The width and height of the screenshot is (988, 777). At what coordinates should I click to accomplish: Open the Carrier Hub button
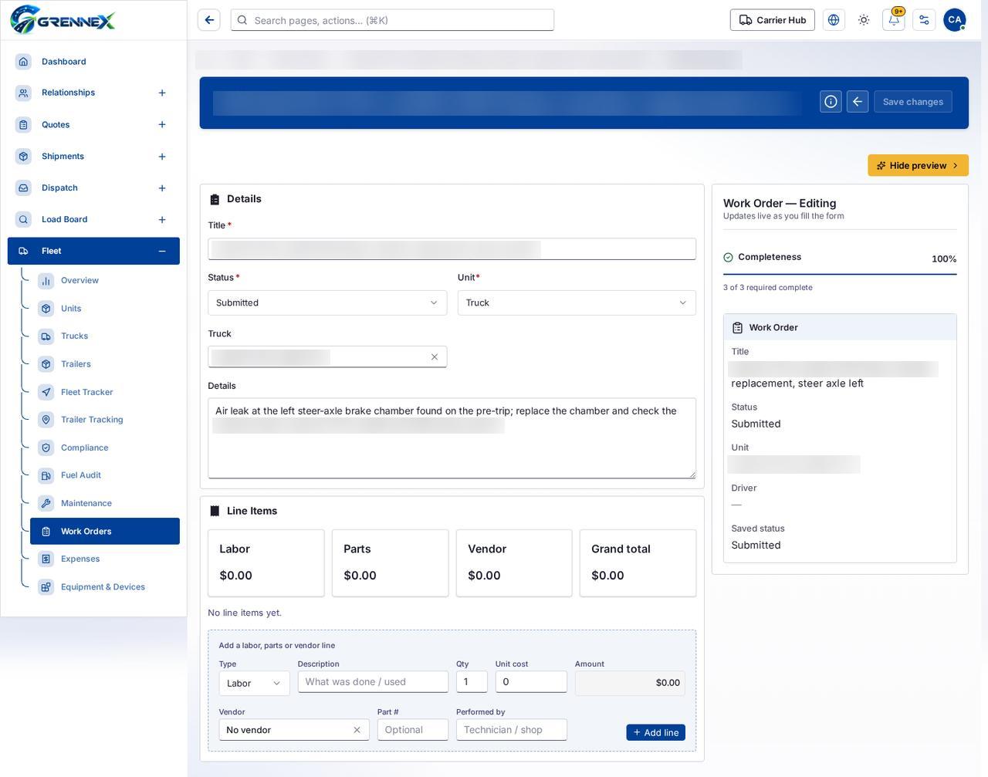click(x=773, y=20)
